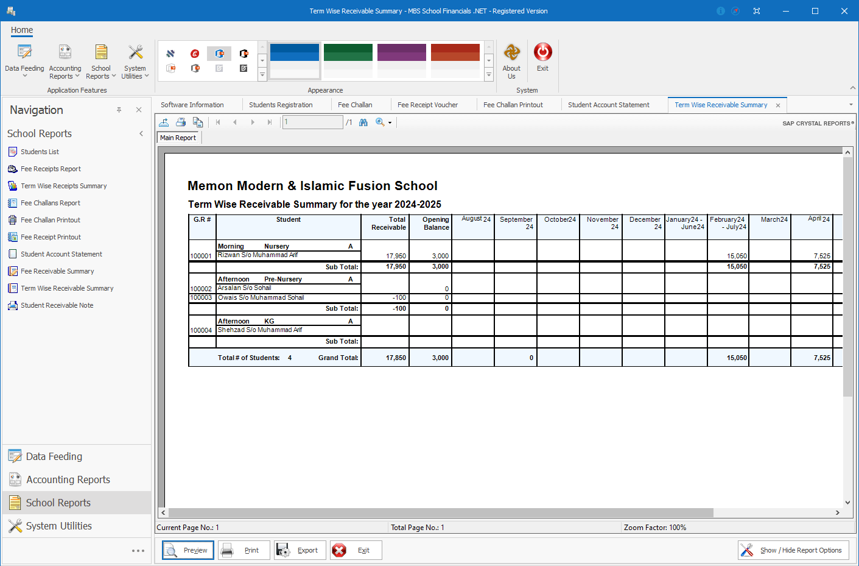Click the About Us ribbon icon
The height and width of the screenshot is (566, 859).
coord(511,61)
